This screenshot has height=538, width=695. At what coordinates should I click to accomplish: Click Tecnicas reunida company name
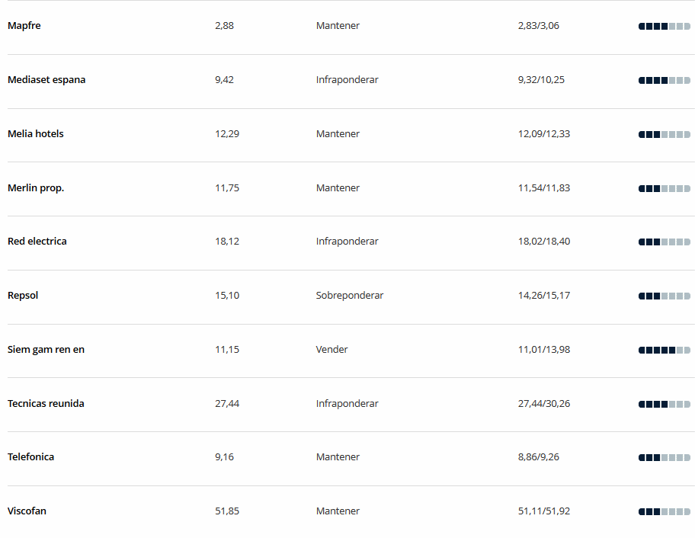click(x=46, y=404)
